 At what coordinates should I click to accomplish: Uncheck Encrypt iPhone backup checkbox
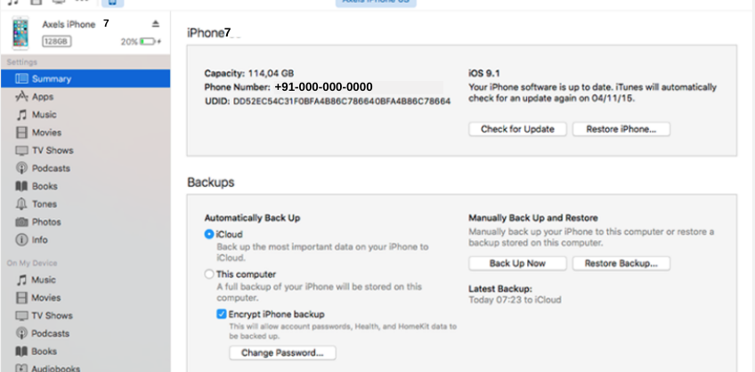222,314
